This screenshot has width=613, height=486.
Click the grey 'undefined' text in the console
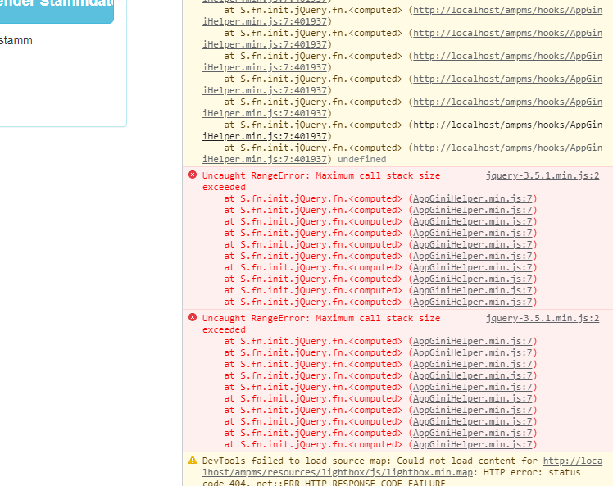point(361,159)
